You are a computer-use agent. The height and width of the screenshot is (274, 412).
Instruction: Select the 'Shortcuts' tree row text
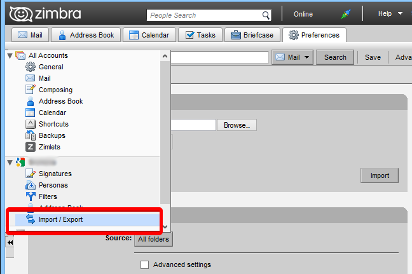53,124
